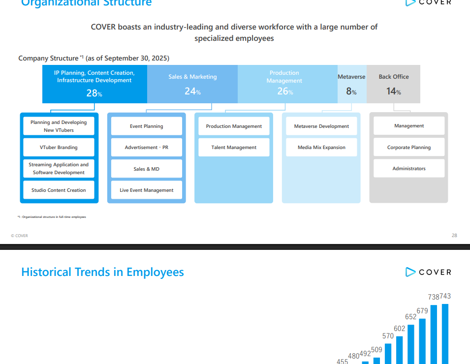Click the 'Production Management' 26% header segment

pos(287,84)
